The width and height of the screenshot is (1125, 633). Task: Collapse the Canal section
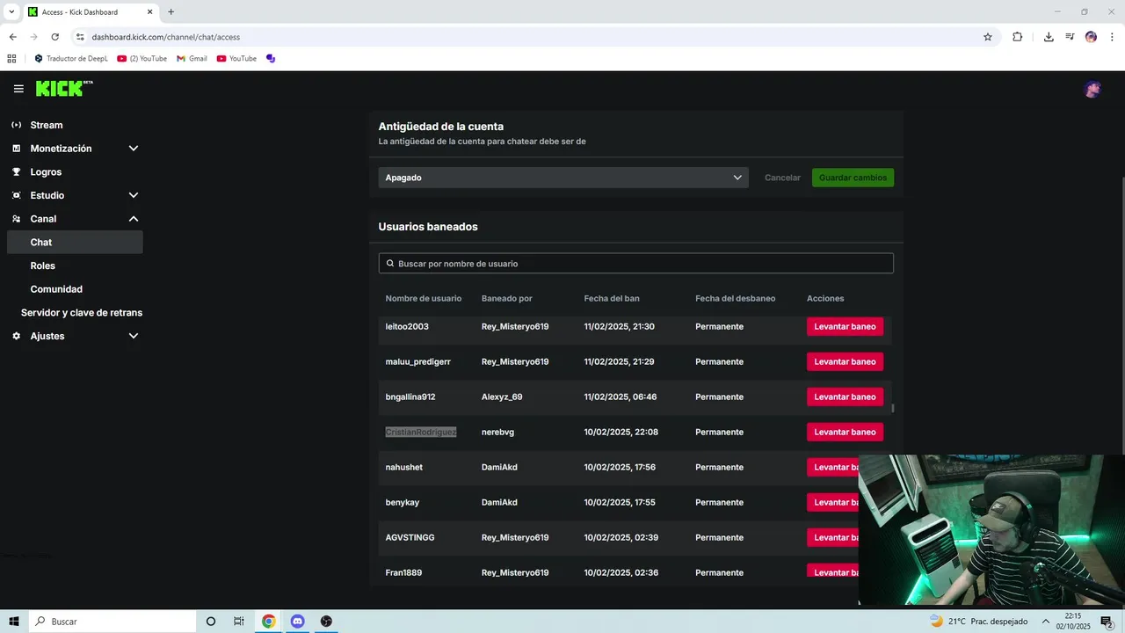pos(134,219)
